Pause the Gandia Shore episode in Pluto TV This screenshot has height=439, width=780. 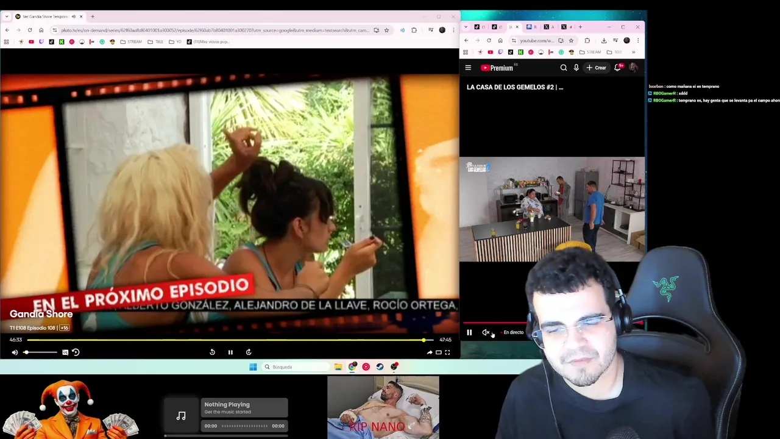click(230, 352)
